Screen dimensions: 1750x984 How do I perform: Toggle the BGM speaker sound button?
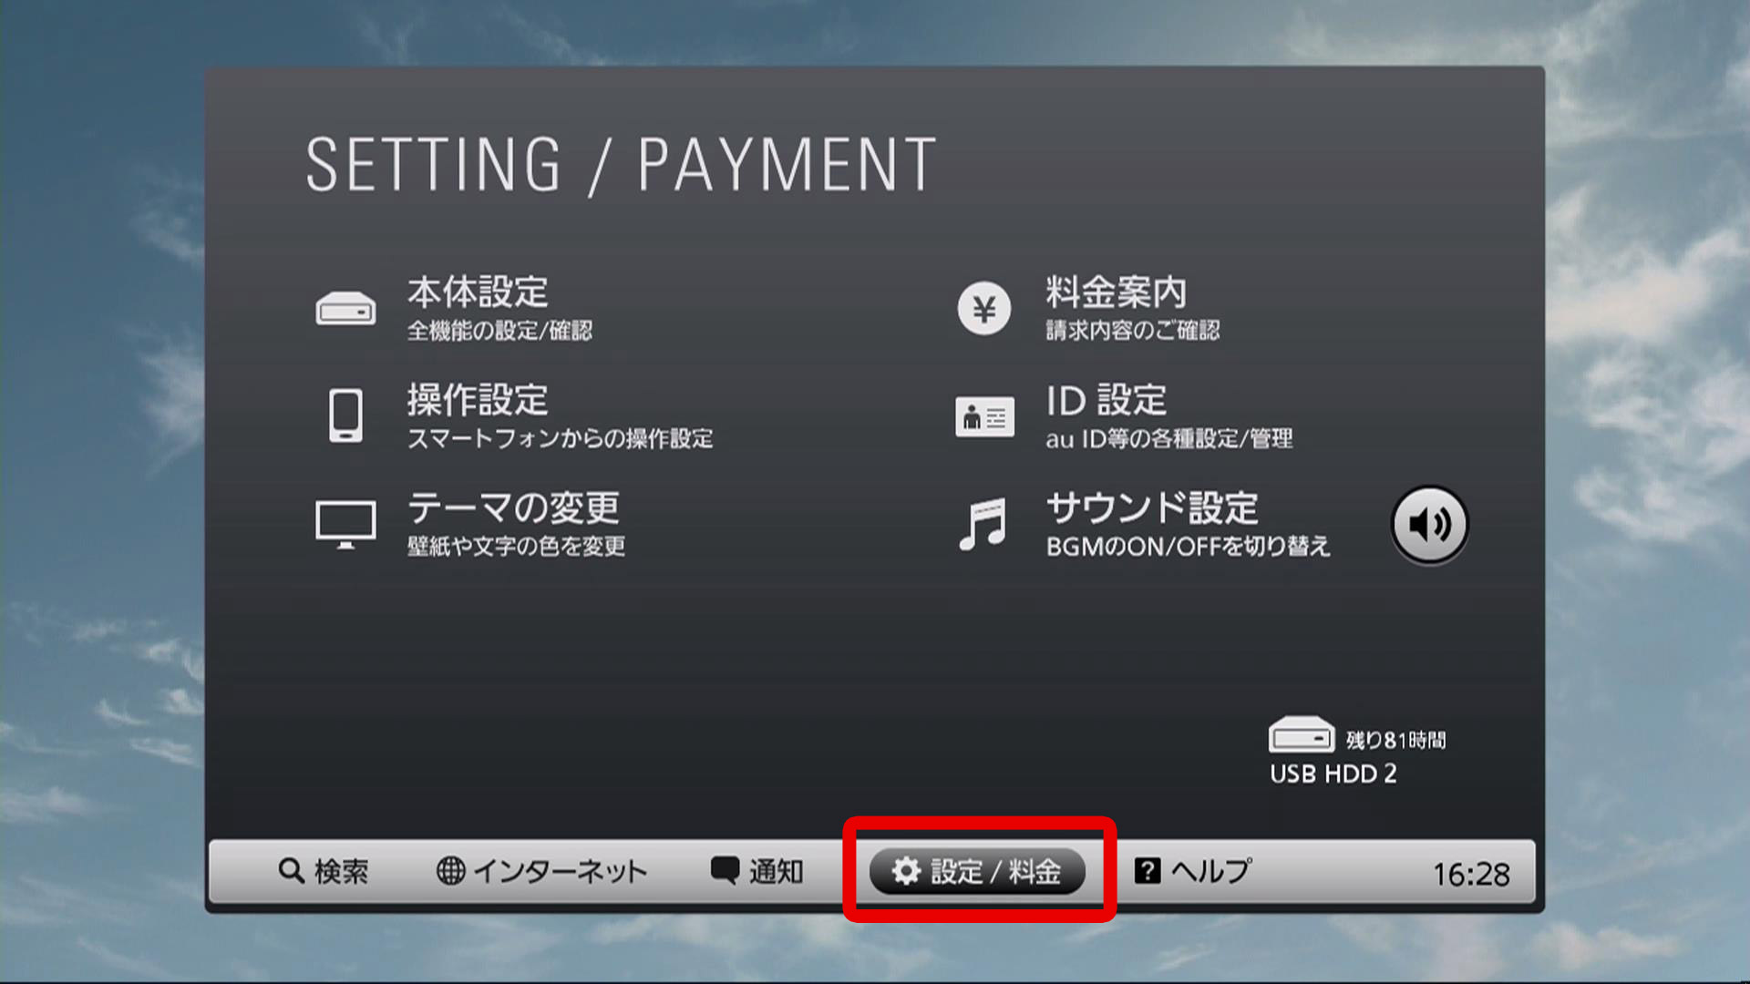tap(1429, 525)
